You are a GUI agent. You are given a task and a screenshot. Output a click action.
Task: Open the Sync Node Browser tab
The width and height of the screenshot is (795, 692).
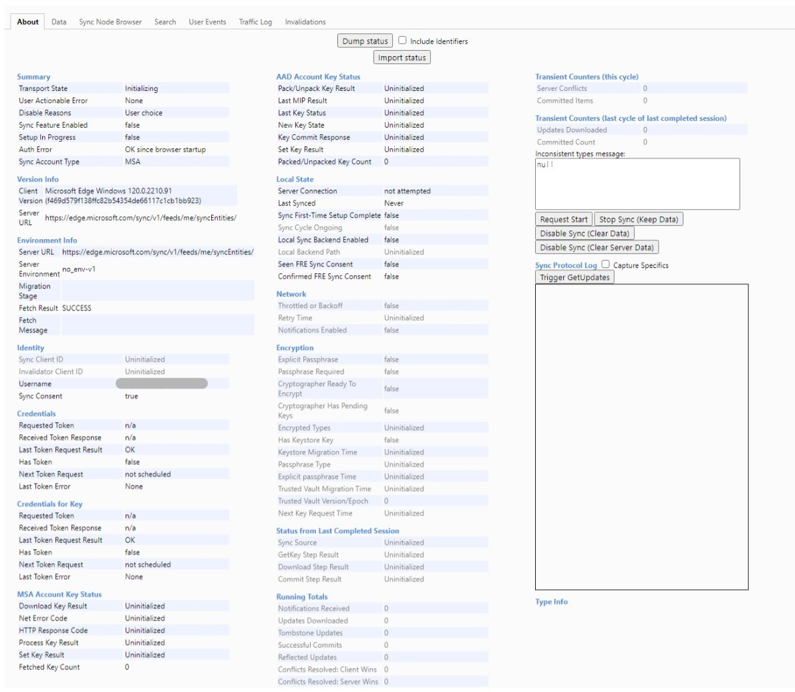point(110,22)
